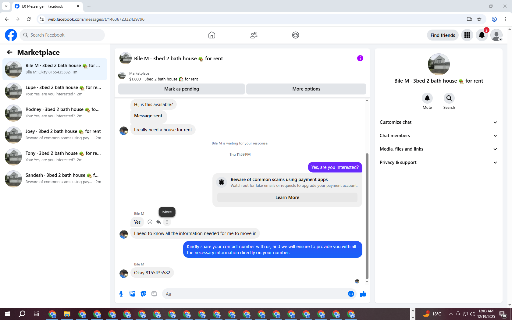Image resolution: width=512 pixels, height=320 pixels.
Task: Open the Lupe conversation
Action: click(x=55, y=91)
